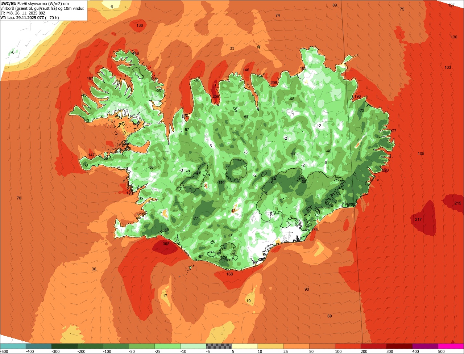This screenshot has width=464, height=354.
Task: Click the flux value '19' in the yellow patch
Action: (248, 301)
